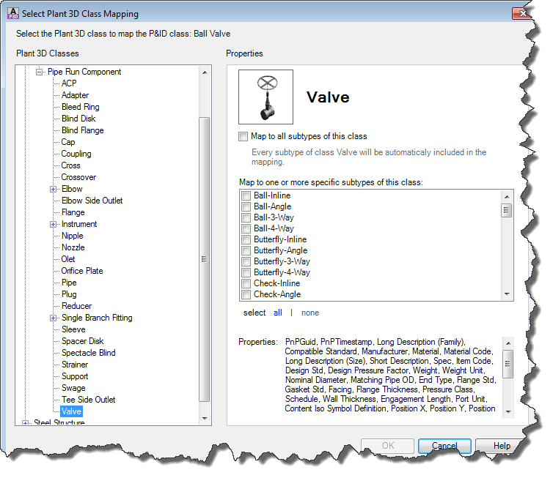The height and width of the screenshot is (478, 553).
Task: Expand the Instrument tree node
Action: [x=54, y=224]
